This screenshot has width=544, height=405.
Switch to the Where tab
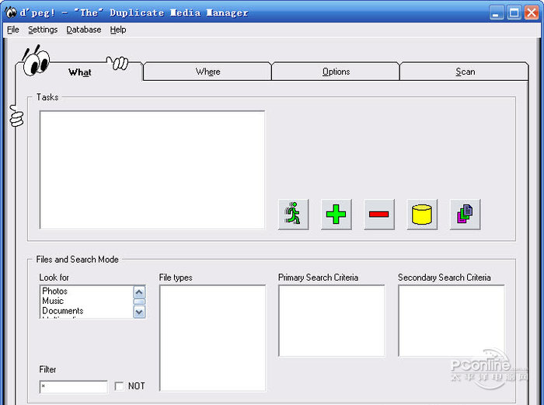point(207,72)
